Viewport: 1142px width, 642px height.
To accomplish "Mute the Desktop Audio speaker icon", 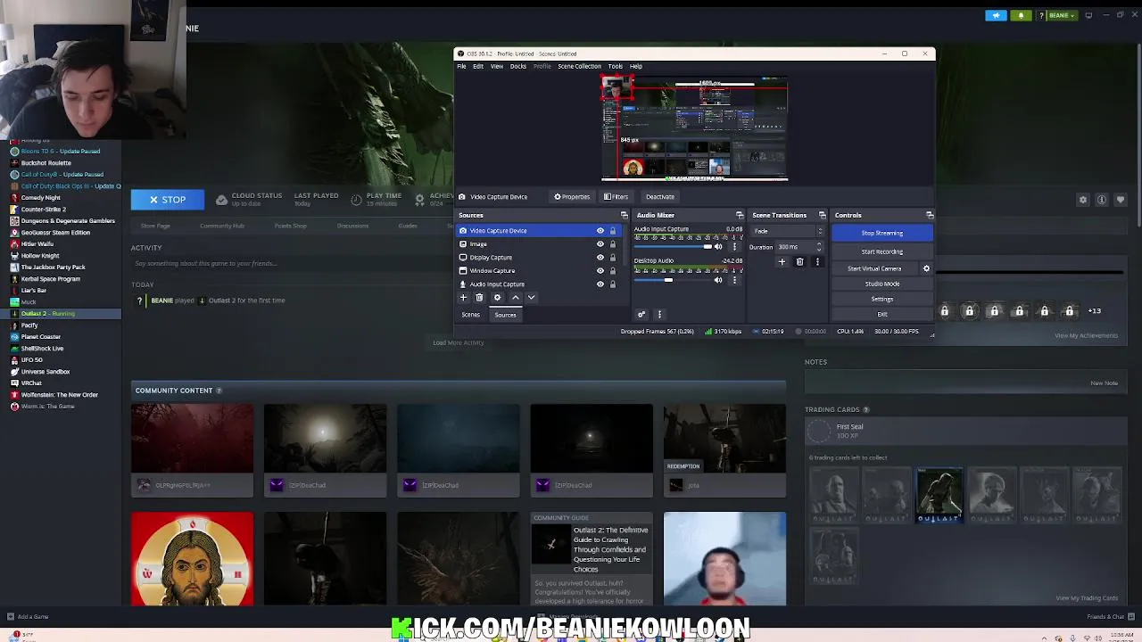I will tap(718, 280).
